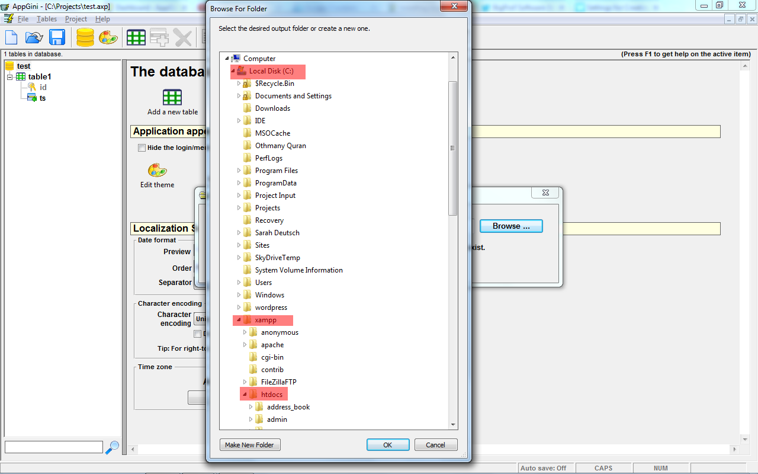Click the Auto save: Off status entry
The image size is (758, 474).
[x=543, y=468]
